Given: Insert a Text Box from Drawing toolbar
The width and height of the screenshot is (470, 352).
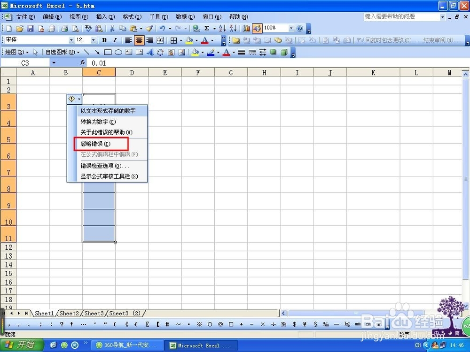Looking at the screenshot, I should 129,53.
